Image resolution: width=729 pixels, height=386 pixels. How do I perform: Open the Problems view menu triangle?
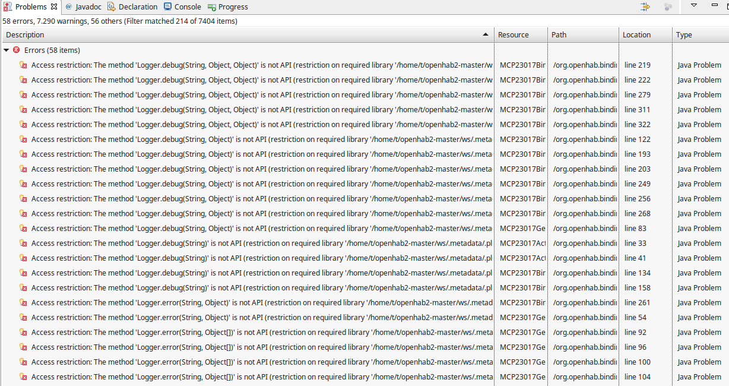pyautogui.click(x=693, y=5)
